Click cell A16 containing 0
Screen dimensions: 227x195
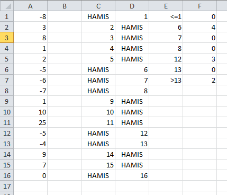(x=31, y=175)
